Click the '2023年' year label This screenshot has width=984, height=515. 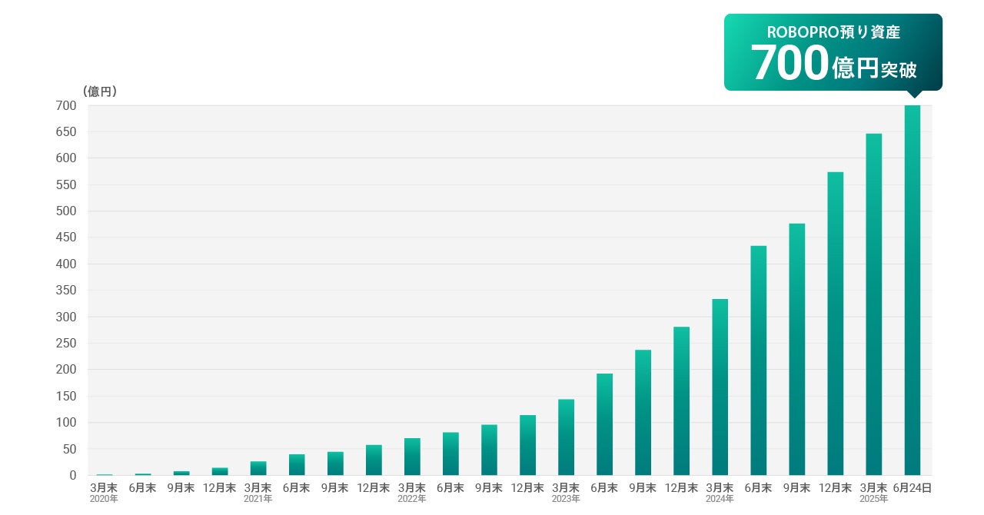pos(566,500)
